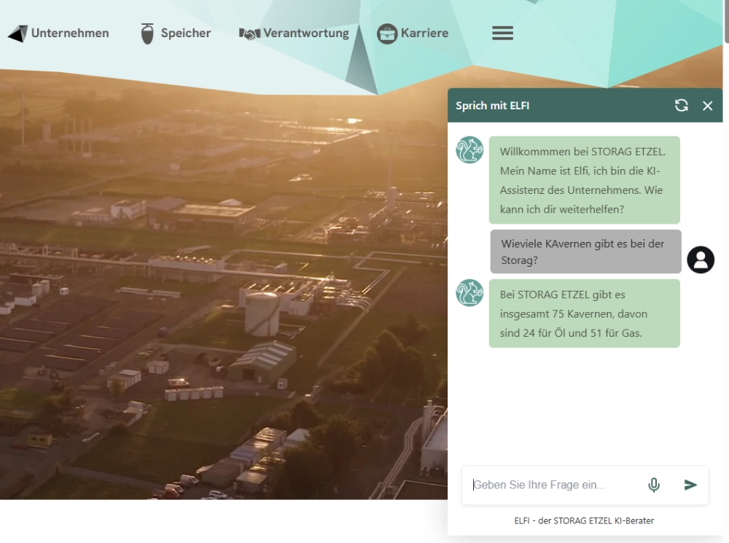Click the 'Sprich mit ELFI' chat title
This screenshot has width=729, height=543.
[492, 106]
